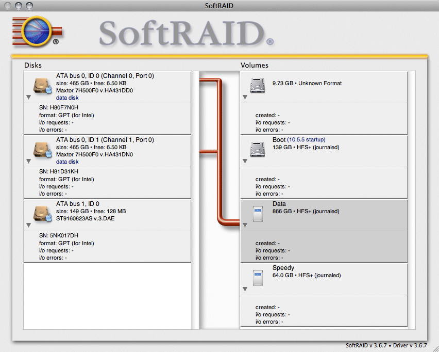Image resolution: width=439 pixels, height=352 pixels.
Task: Click the ATA bus 0, ID 1 disk icon
Action: click(43, 150)
